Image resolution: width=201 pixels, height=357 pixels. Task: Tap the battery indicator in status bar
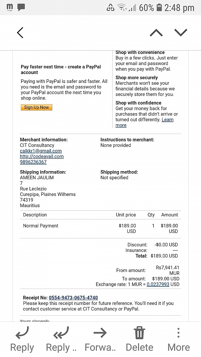159,7
